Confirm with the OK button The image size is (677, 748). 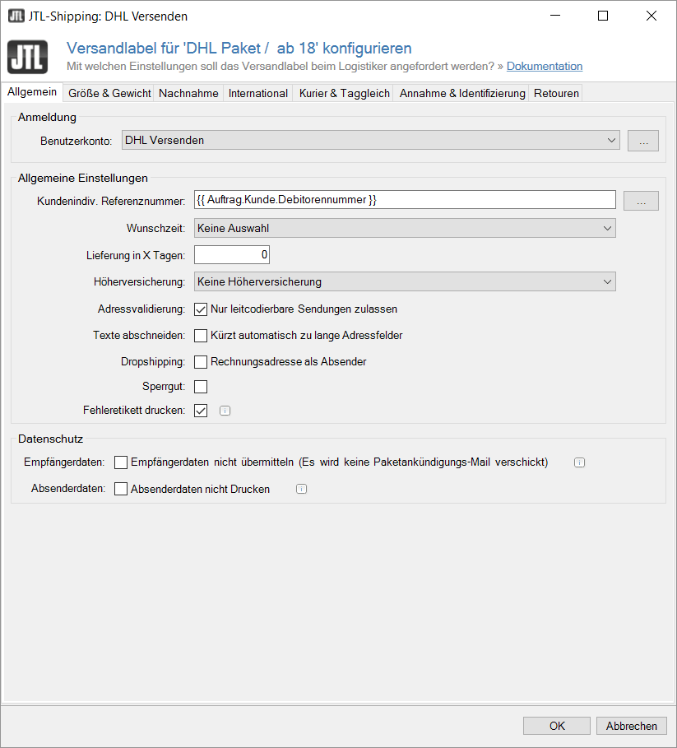point(557,726)
